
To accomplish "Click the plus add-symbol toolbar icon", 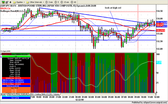I will (x=10, y=2).
